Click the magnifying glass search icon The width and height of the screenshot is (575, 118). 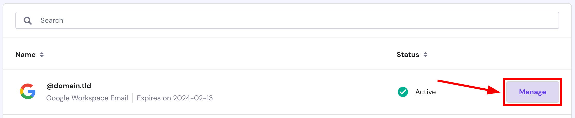(x=27, y=20)
